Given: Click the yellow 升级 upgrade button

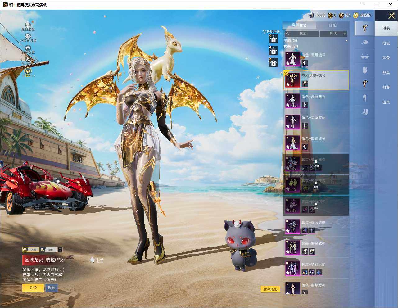Looking at the screenshot, I should [33, 288].
